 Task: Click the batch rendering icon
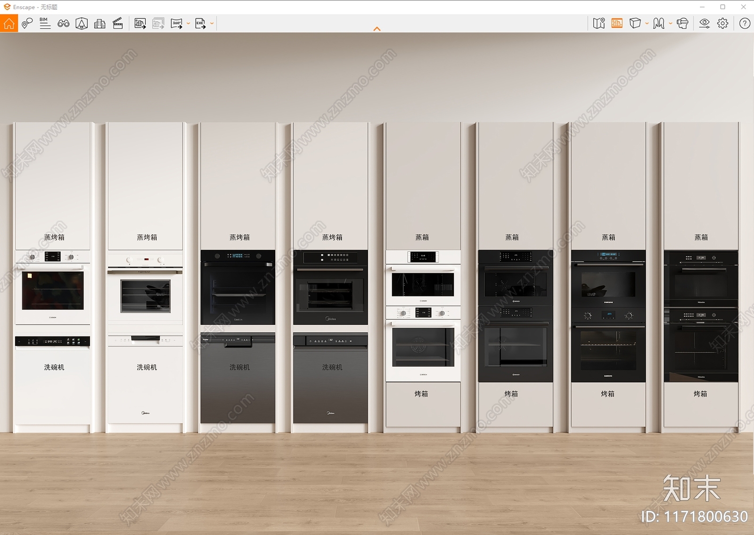click(x=158, y=23)
